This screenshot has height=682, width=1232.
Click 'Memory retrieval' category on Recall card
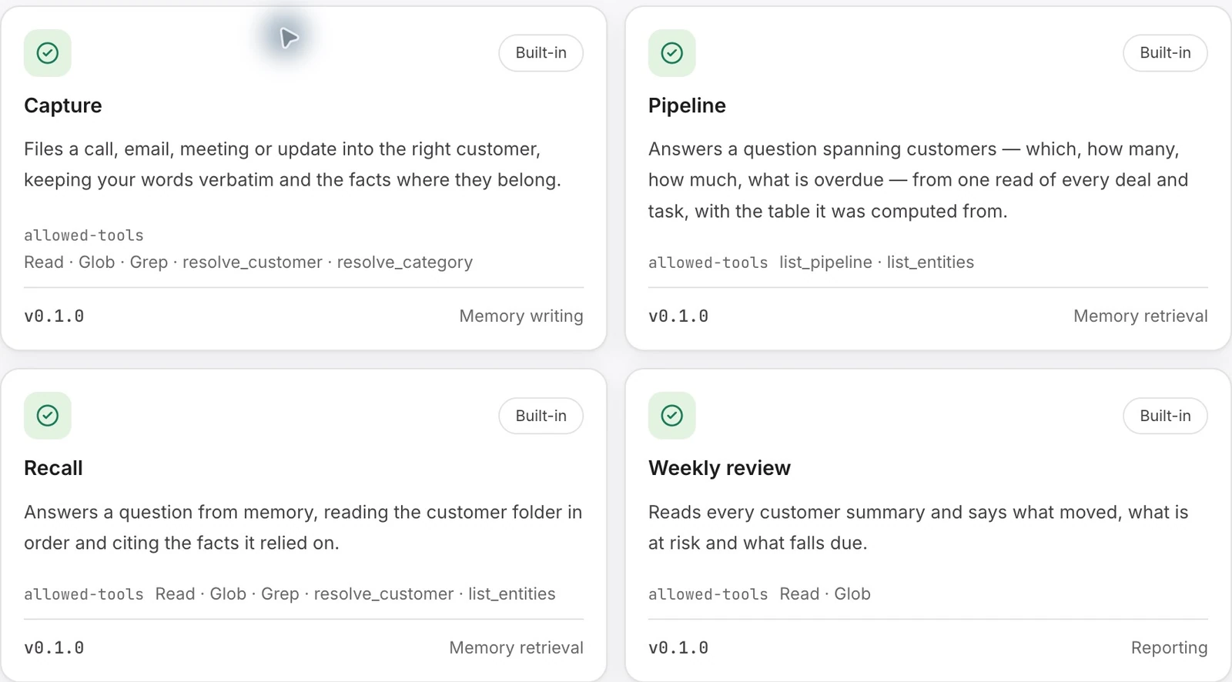(516, 648)
